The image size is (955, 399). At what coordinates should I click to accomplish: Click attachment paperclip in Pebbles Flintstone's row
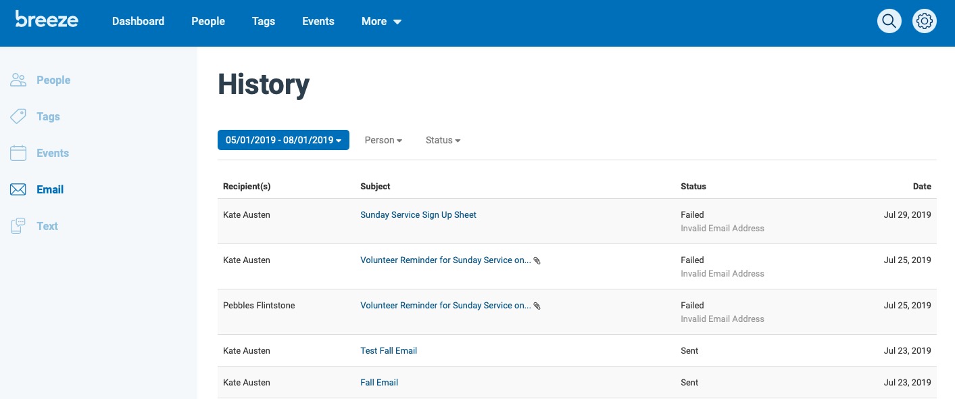[537, 306]
